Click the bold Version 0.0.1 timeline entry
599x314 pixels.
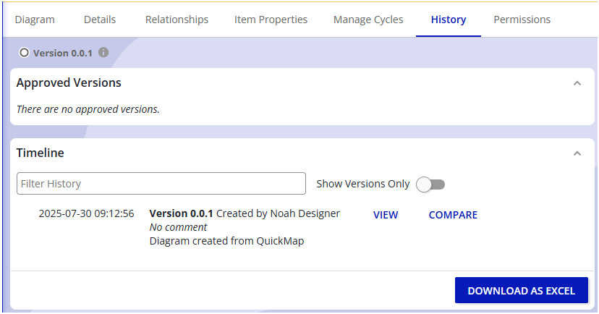181,214
